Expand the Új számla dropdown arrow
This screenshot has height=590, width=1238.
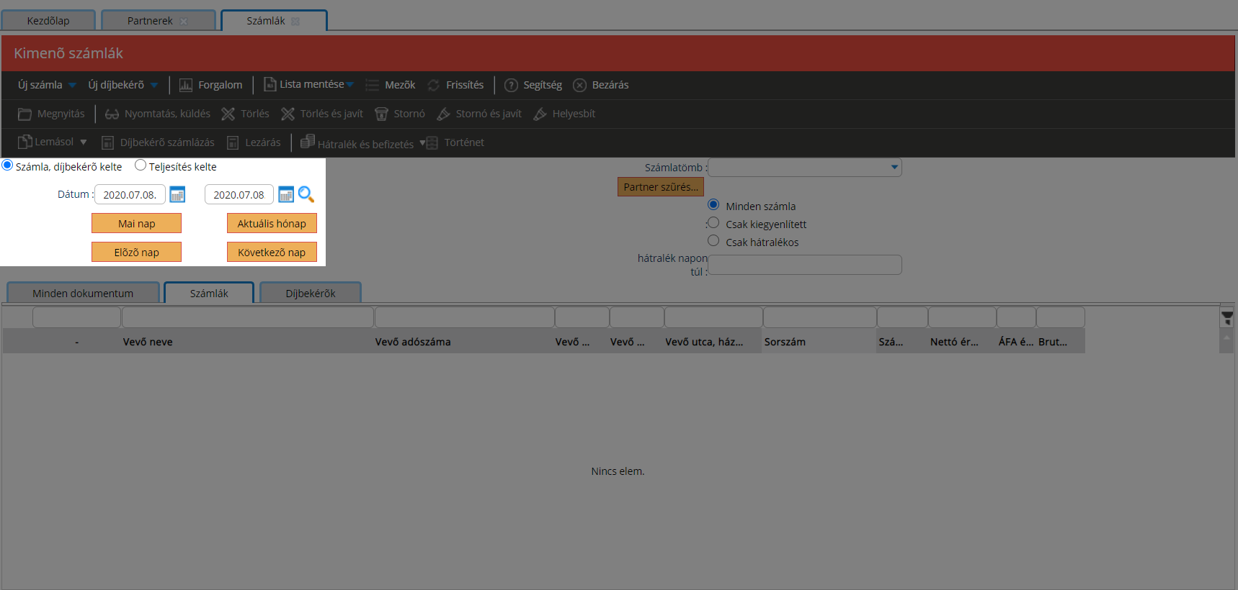pos(72,85)
